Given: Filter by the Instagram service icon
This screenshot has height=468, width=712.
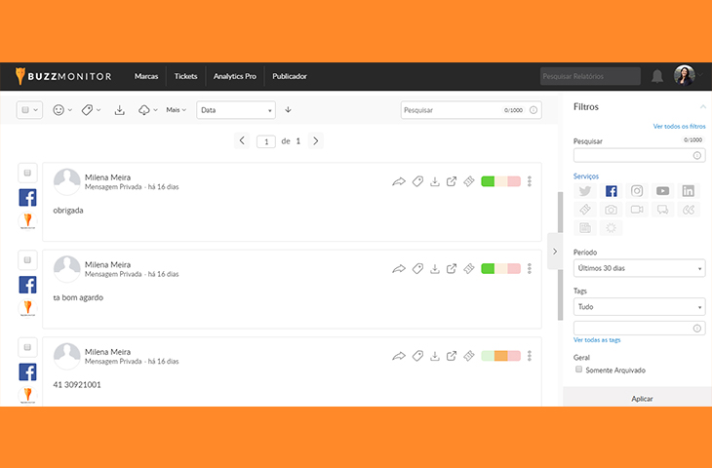Looking at the screenshot, I should (637, 191).
